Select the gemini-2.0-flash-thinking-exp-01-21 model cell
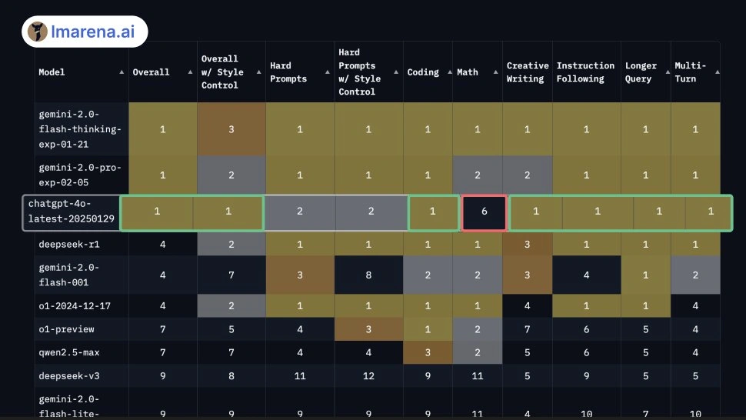 tap(82, 129)
